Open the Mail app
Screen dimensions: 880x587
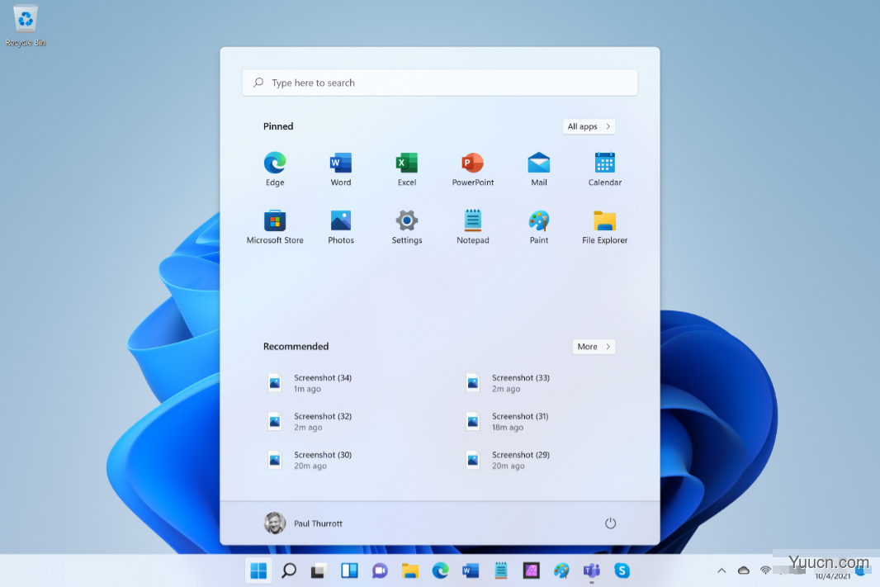click(x=539, y=168)
